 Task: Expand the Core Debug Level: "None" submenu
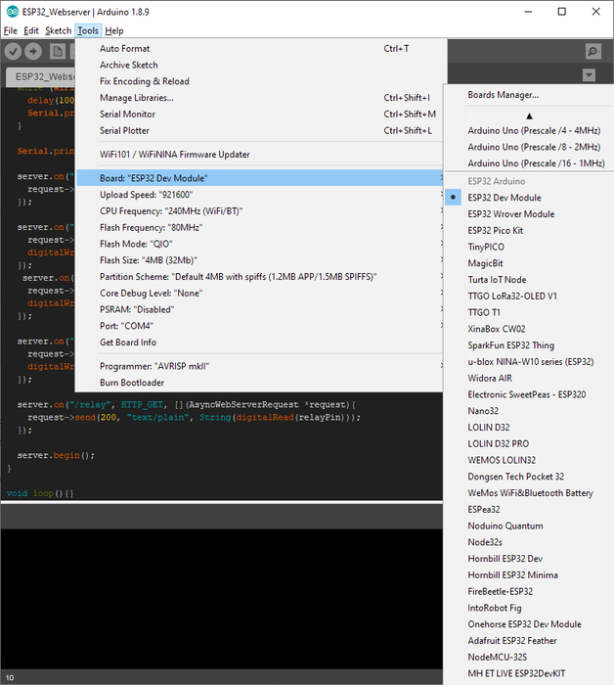point(260,293)
